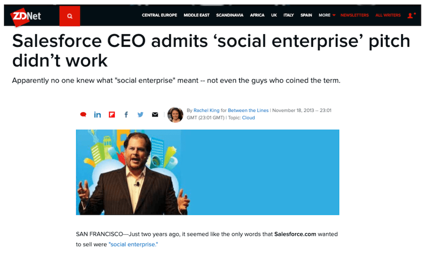424x280 pixels.
Task: Click the social enterprise hyperlink
Action: (133, 244)
